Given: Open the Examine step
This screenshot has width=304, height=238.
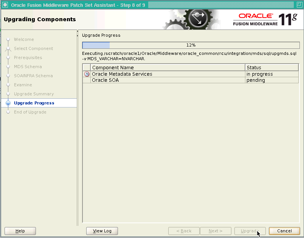Looking at the screenshot, I should coord(23,85).
